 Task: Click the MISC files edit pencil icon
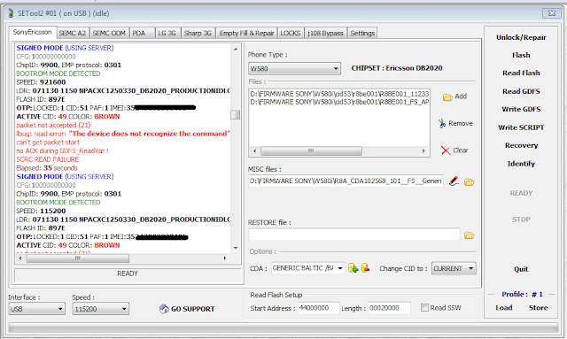pyautogui.click(x=454, y=181)
